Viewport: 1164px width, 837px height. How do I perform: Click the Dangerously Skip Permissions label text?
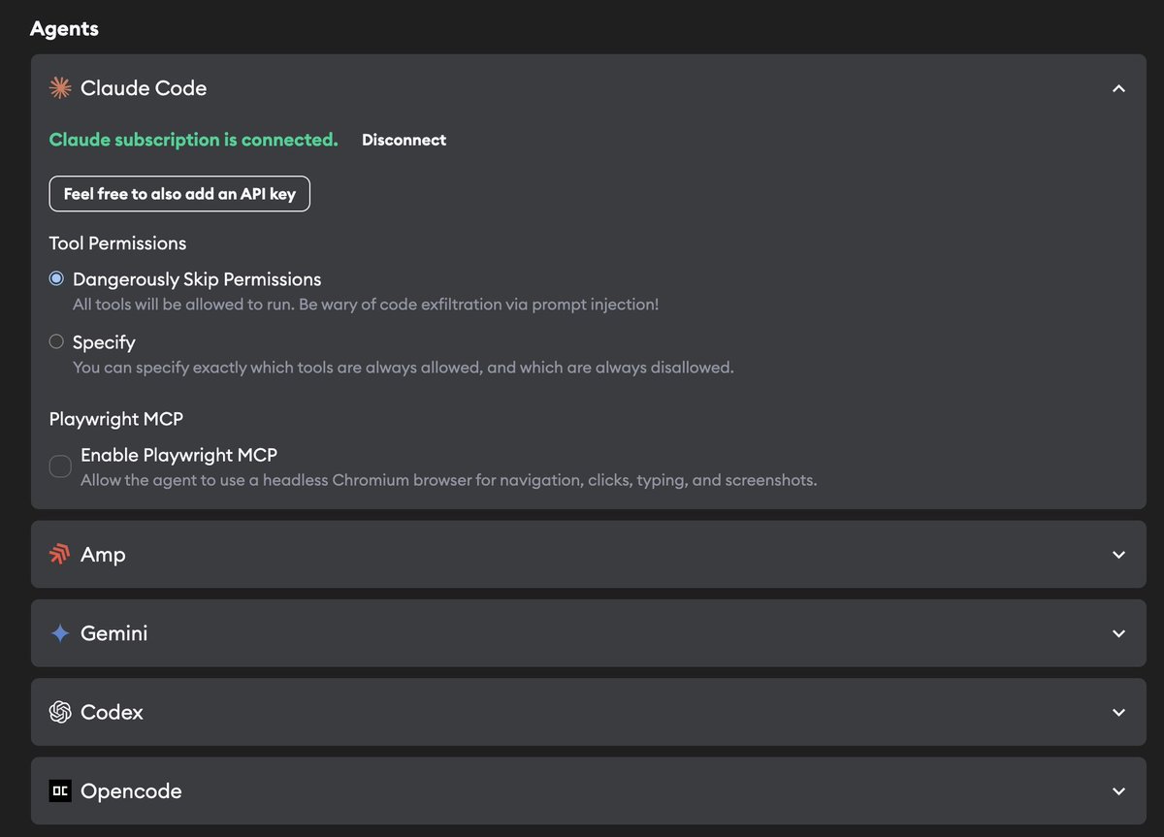coord(197,279)
